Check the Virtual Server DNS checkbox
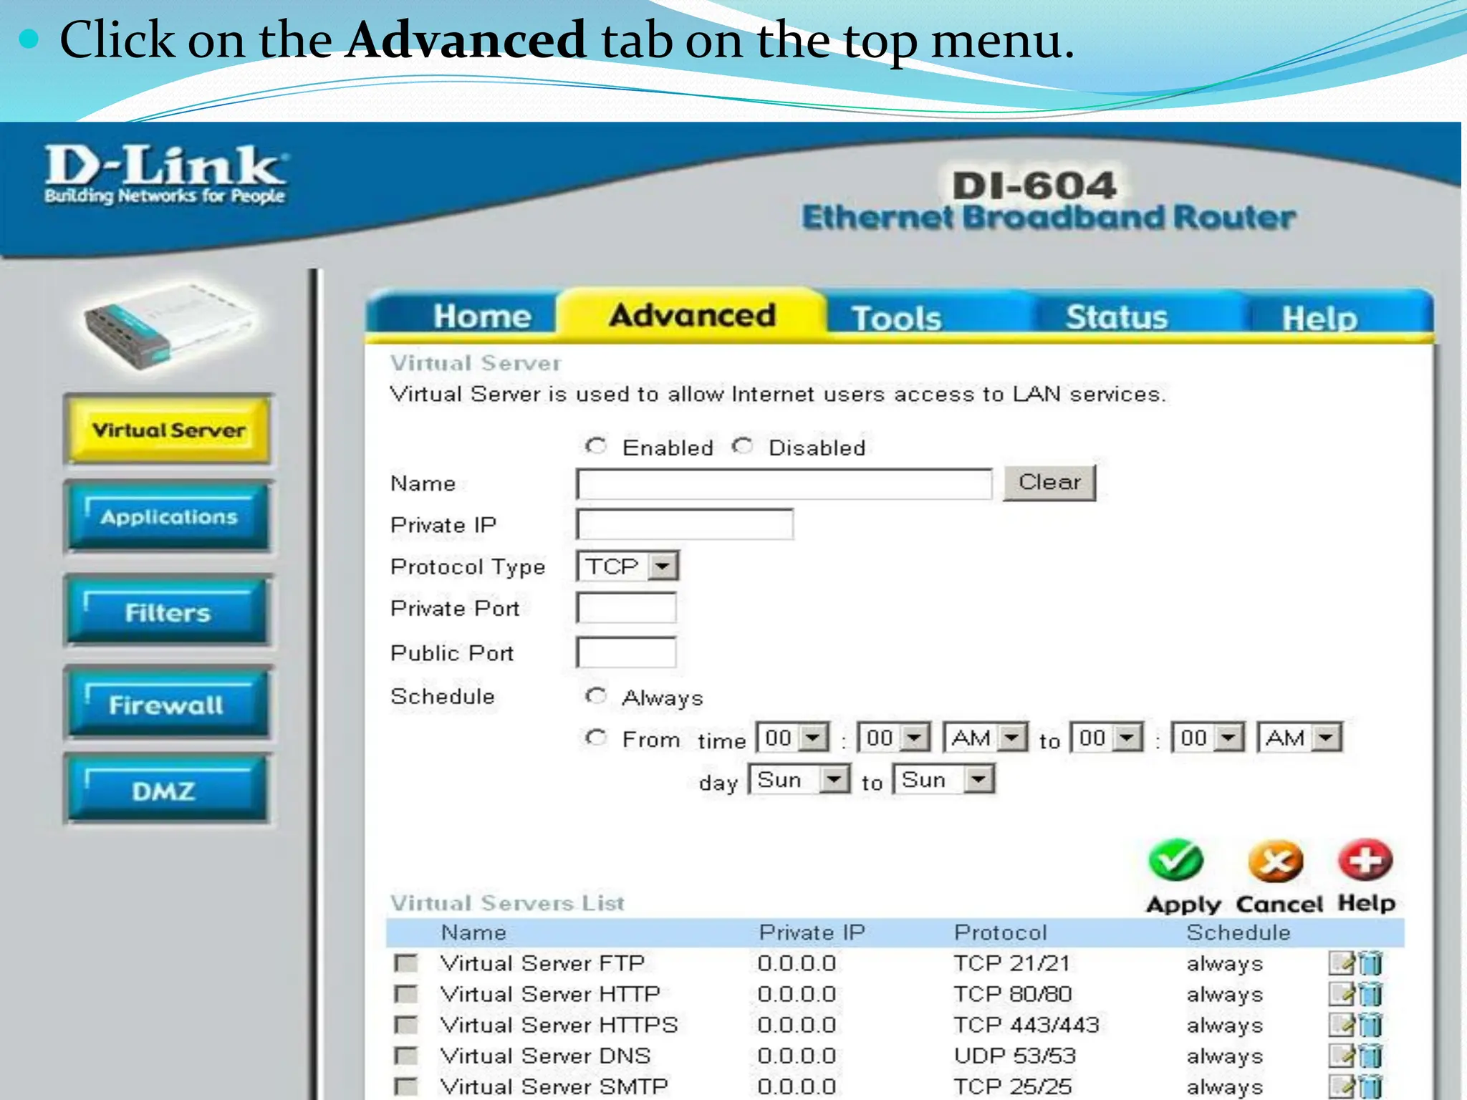 [406, 1056]
